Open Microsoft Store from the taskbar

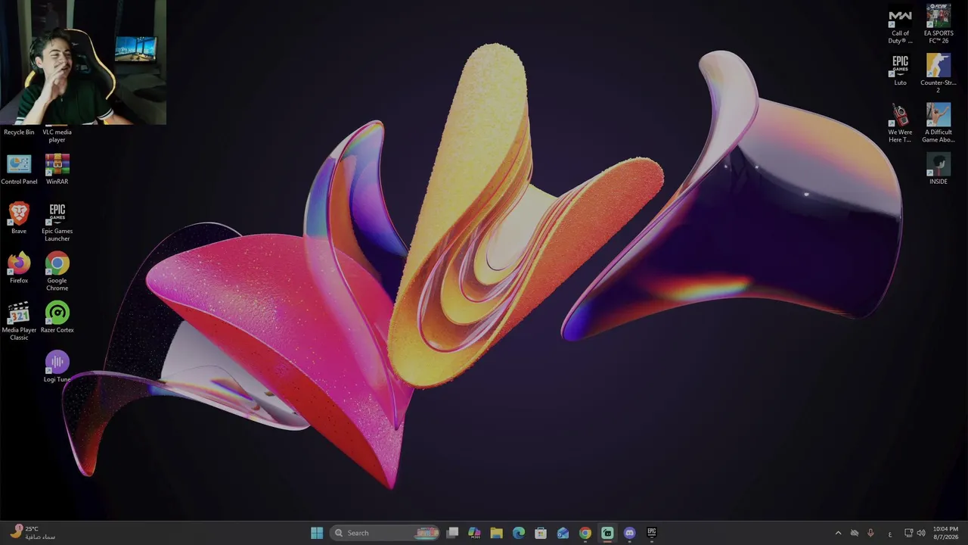tap(541, 533)
